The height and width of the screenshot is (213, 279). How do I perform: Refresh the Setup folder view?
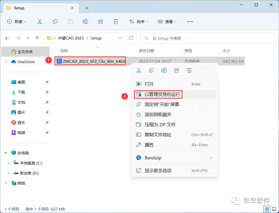tap(131, 38)
